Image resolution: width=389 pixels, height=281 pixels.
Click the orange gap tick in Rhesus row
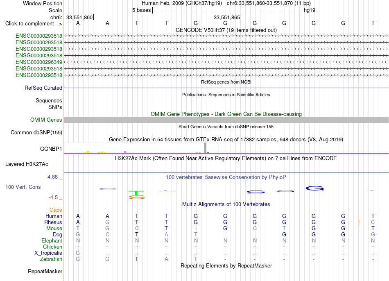(359, 222)
